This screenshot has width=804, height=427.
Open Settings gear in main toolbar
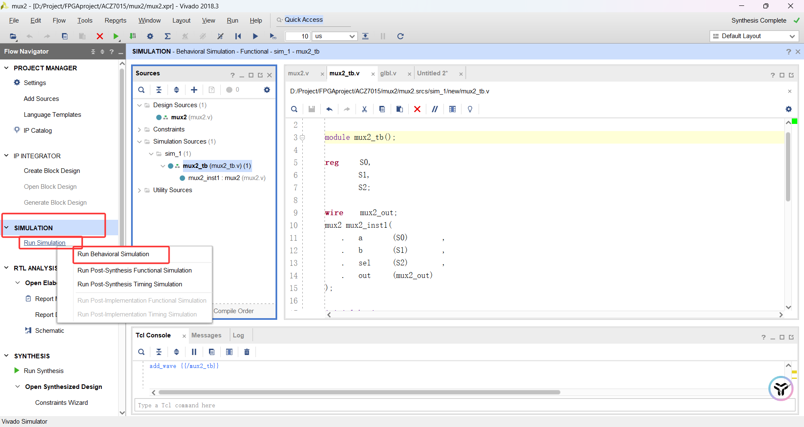pos(150,36)
